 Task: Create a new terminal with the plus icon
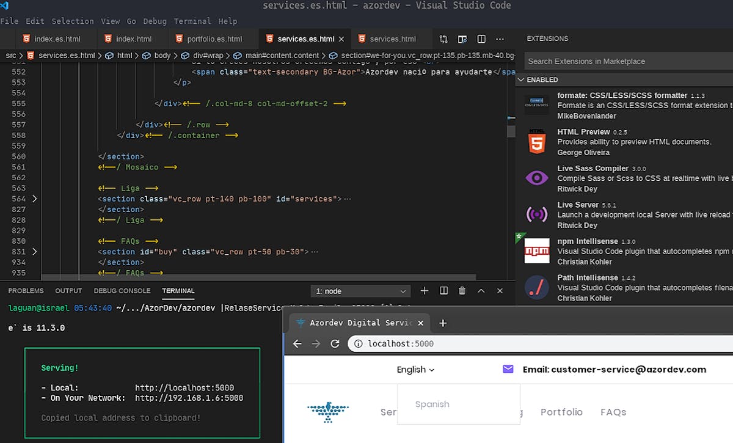[x=424, y=290]
